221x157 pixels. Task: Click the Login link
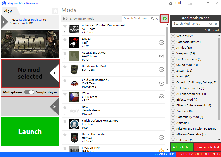[x=23, y=20]
